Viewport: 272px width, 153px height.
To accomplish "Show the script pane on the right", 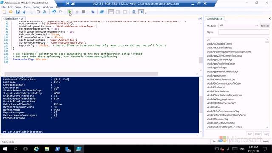I will (118, 12).
